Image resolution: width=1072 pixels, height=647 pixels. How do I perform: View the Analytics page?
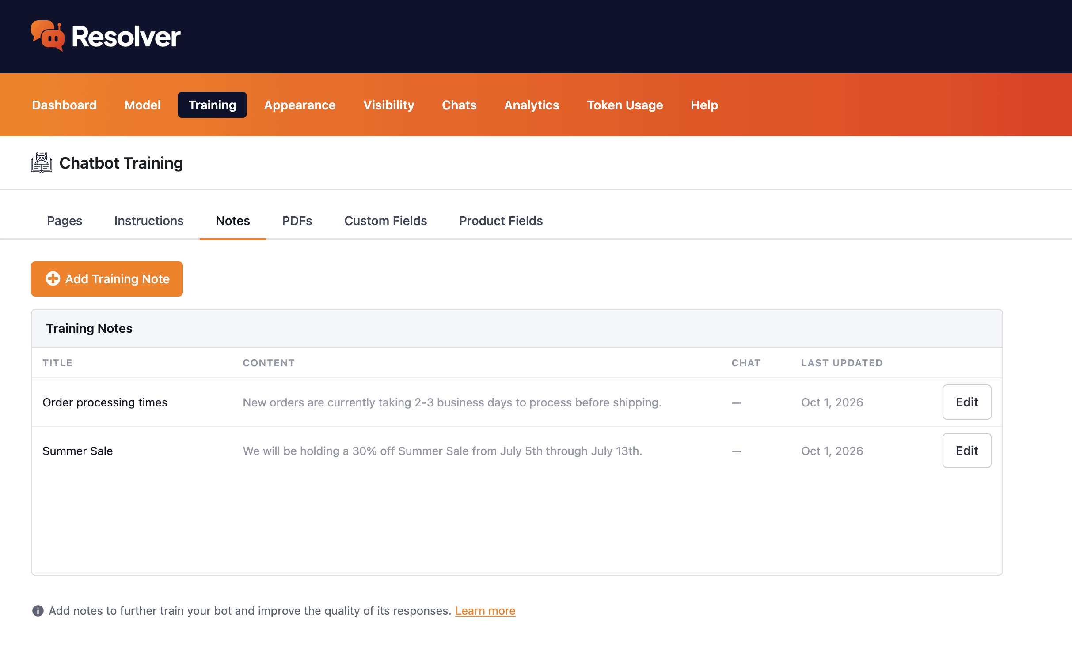click(x=532, y=105)
